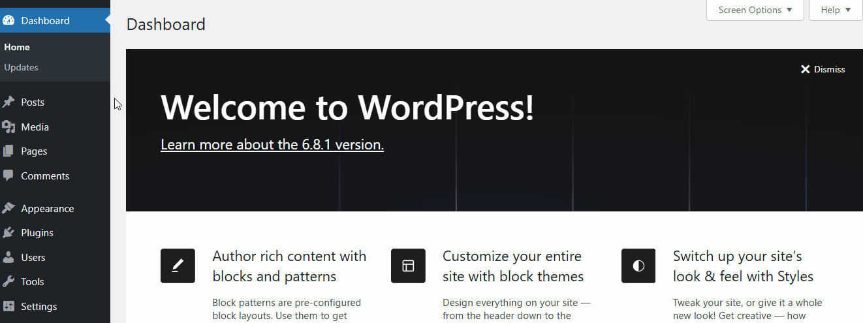Open the Users menu

tap(55, 257)
